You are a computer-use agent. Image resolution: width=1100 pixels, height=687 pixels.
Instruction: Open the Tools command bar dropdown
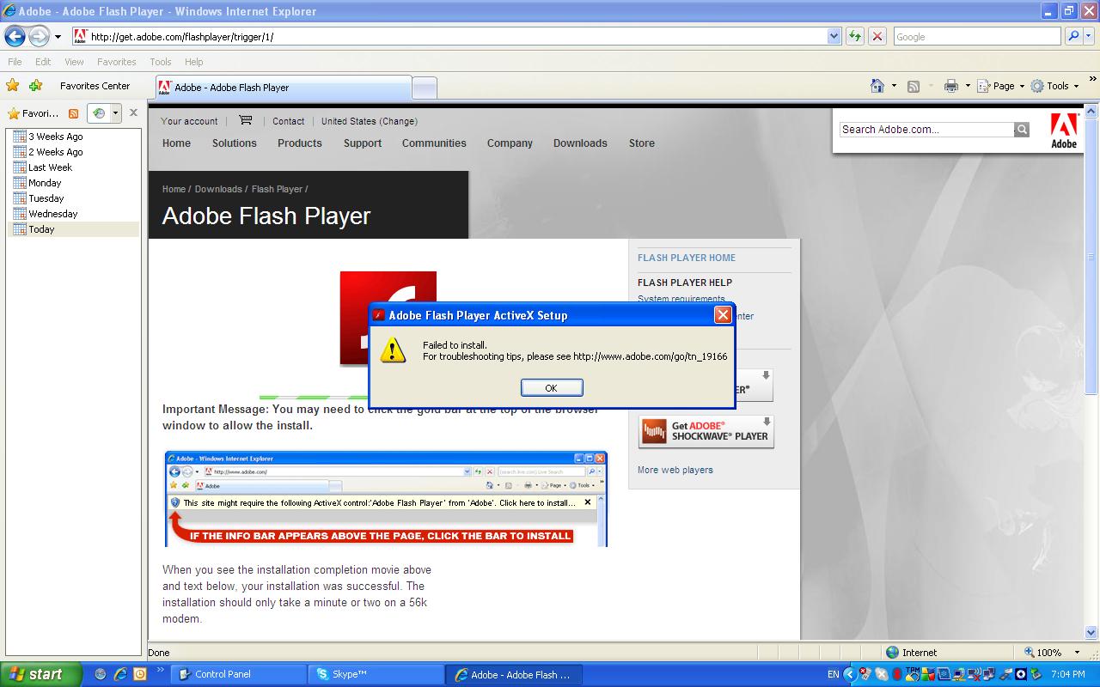pyautogui.click(x=1055, y=86)
